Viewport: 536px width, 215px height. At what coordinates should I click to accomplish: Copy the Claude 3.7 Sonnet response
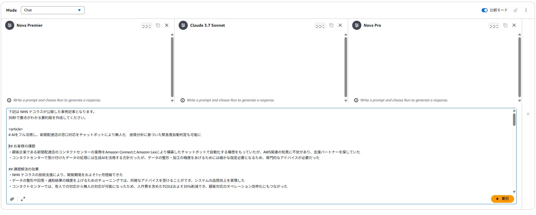click(331, 25)
